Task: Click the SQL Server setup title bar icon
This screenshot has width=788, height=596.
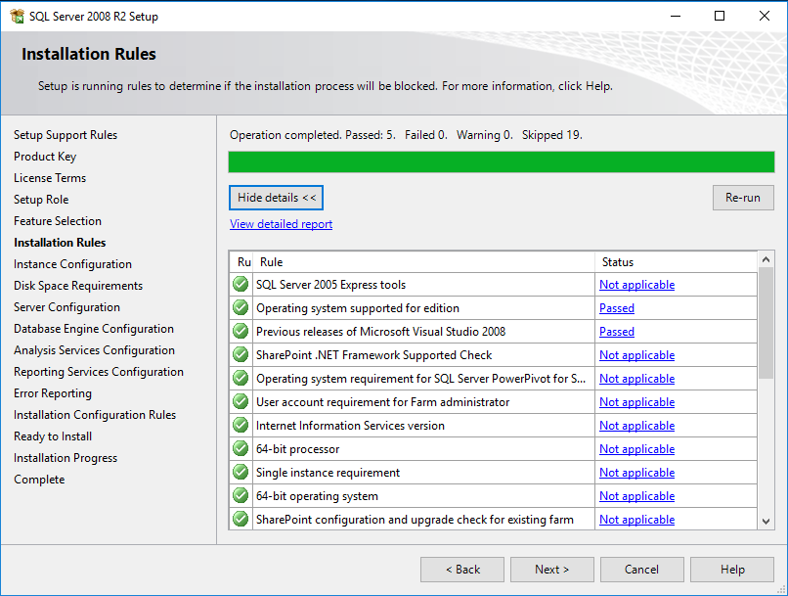Action: coord(17,16)
